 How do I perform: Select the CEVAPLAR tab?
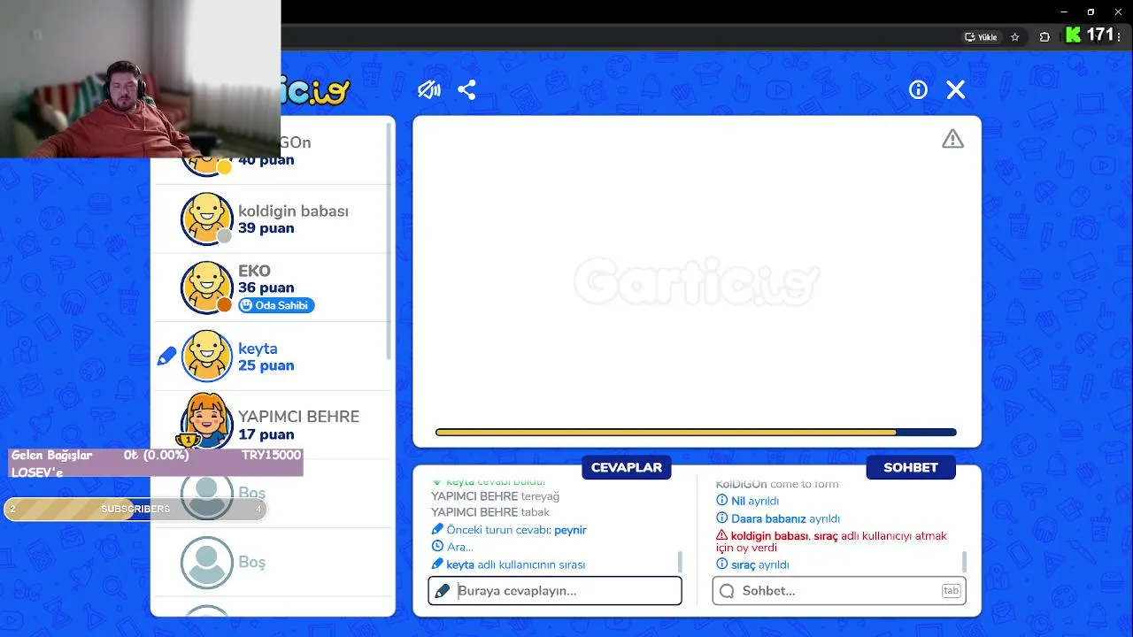pos(627,467)
